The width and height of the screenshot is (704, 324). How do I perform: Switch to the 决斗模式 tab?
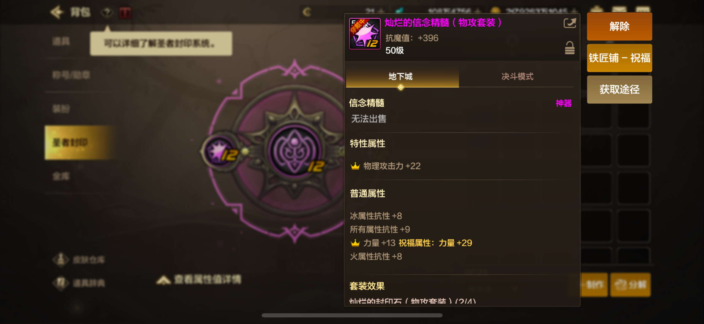(x=517, y=77)
